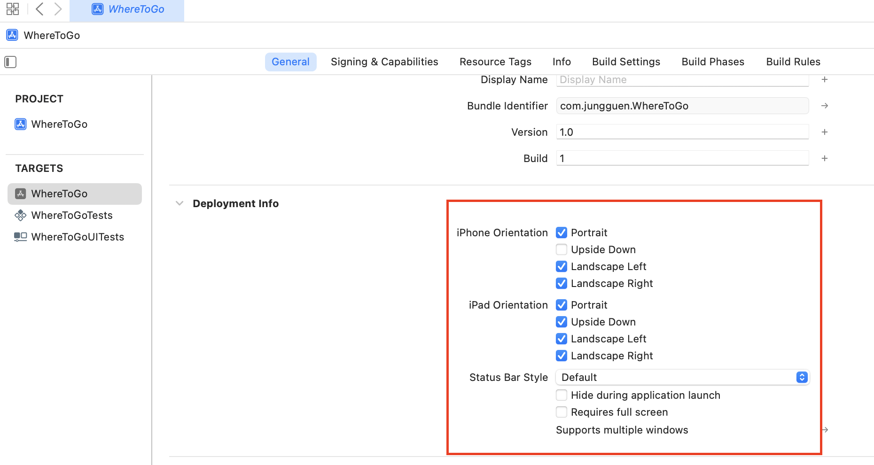Open the Build Phases tab

[713, 62]
